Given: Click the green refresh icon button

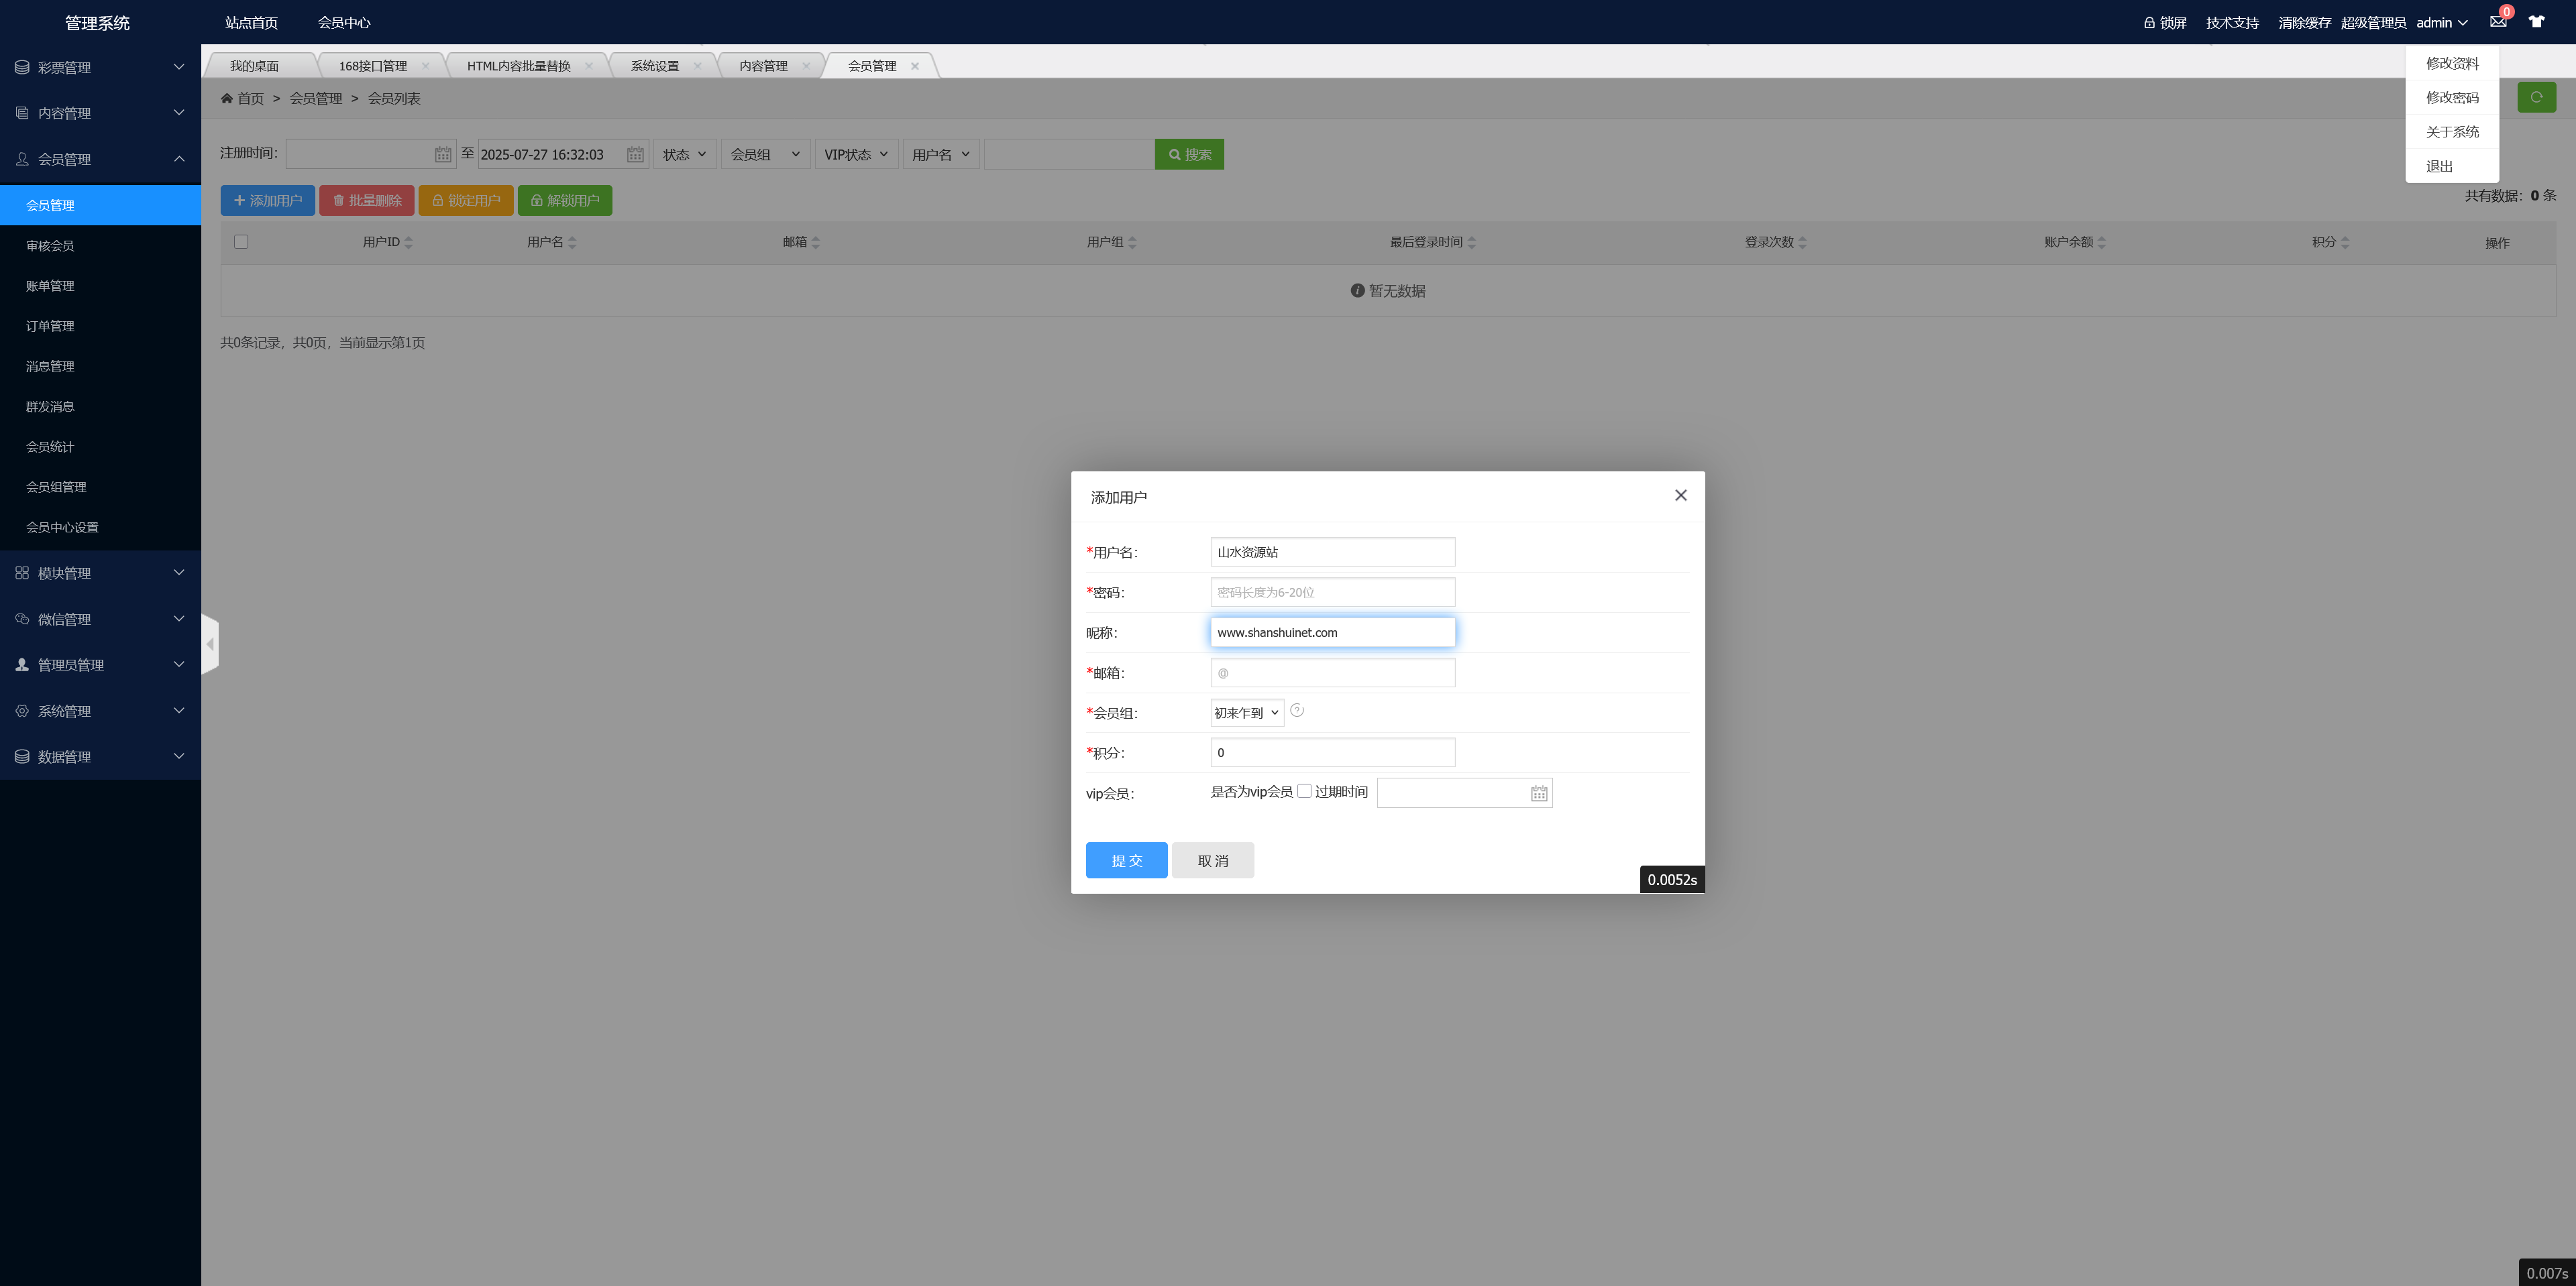Looking at the screenshot, I should (2536, 97).
